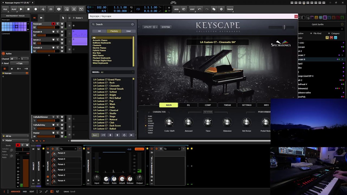The image size is (347, 195).
Task: Click the refresh icon in the Keyscape browser
Action: tap(124, 135)
